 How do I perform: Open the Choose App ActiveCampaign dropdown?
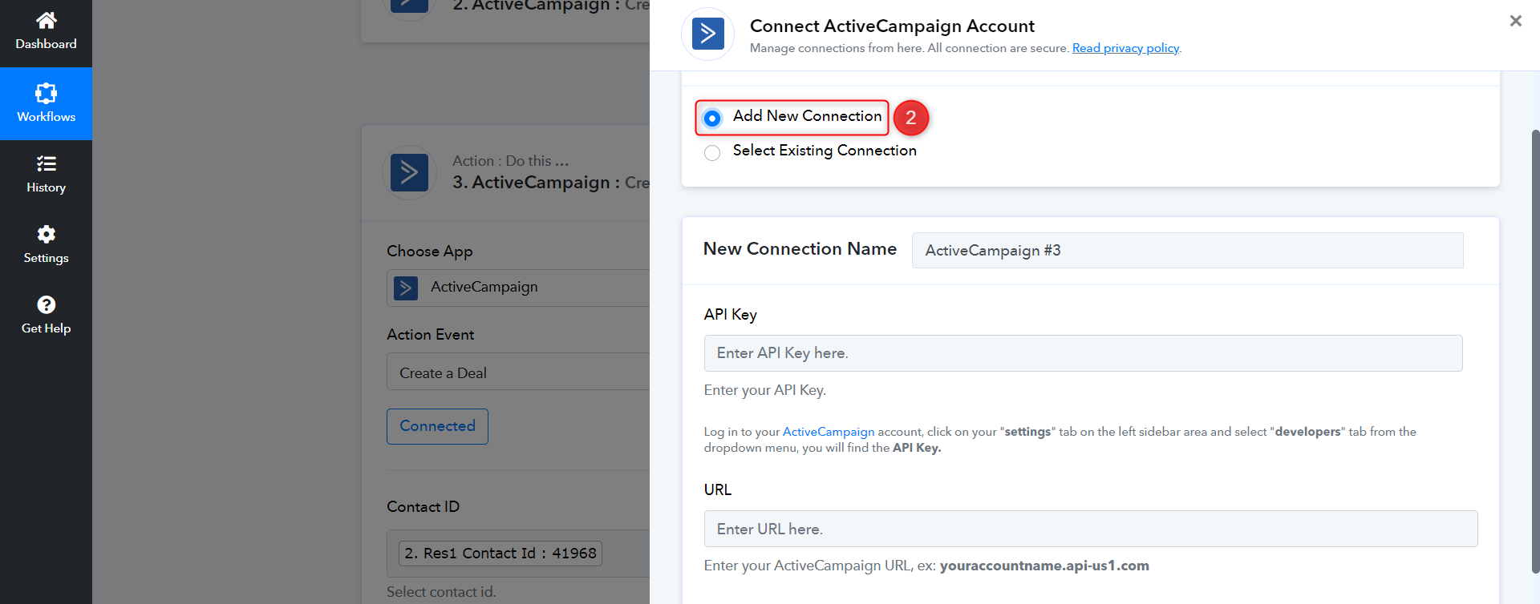click(518, 288)
